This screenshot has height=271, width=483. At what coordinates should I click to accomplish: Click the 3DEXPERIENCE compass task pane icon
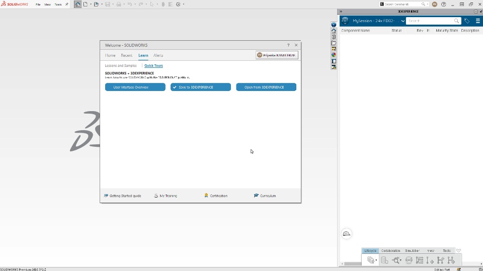tap(334, 25)
